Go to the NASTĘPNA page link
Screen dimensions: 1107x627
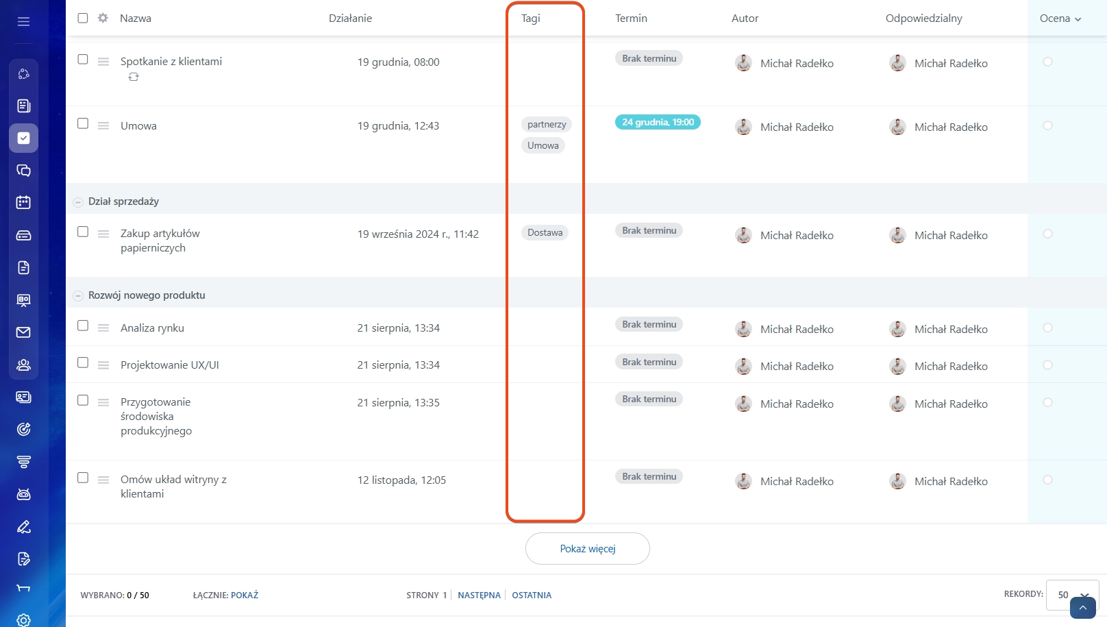tap(479, 595)
